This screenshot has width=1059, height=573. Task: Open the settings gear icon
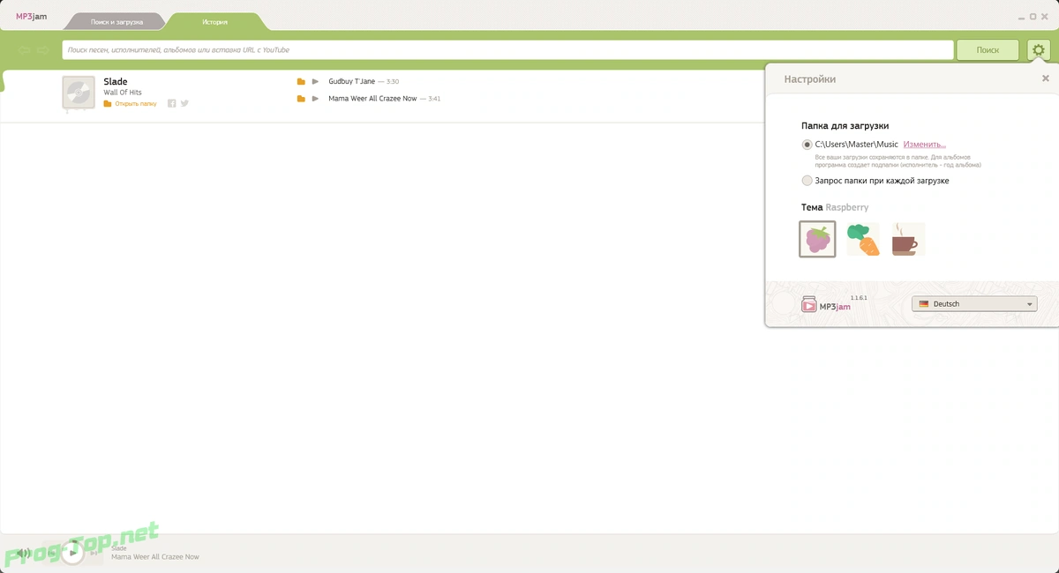pyautogui.click(x=1038, y=50)
